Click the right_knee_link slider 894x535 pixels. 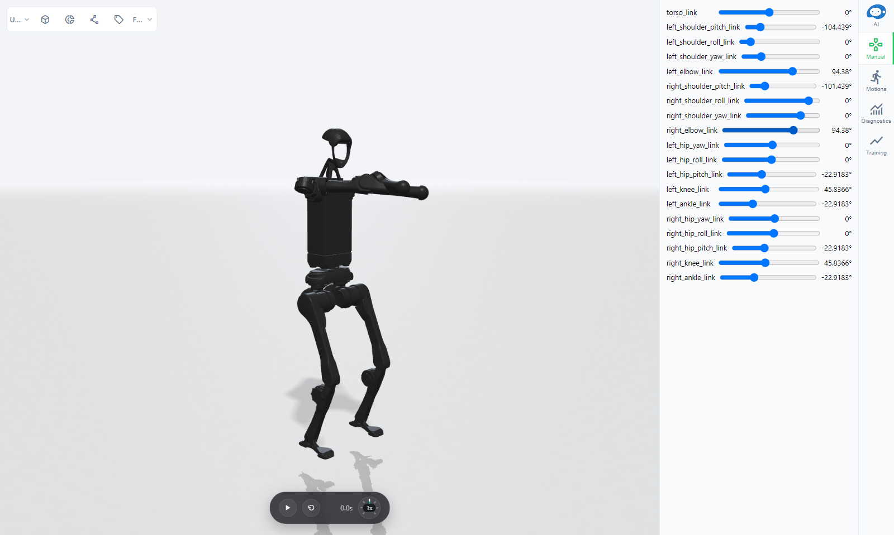coord(769,263)
